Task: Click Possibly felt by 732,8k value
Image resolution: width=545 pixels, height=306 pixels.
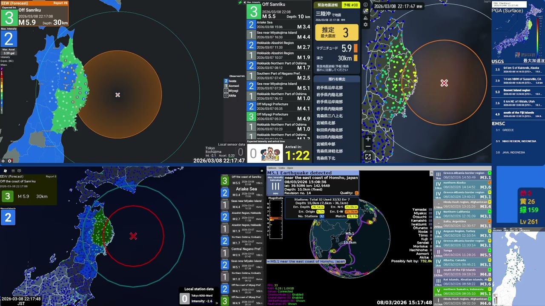Action: [x=426, y=261]
